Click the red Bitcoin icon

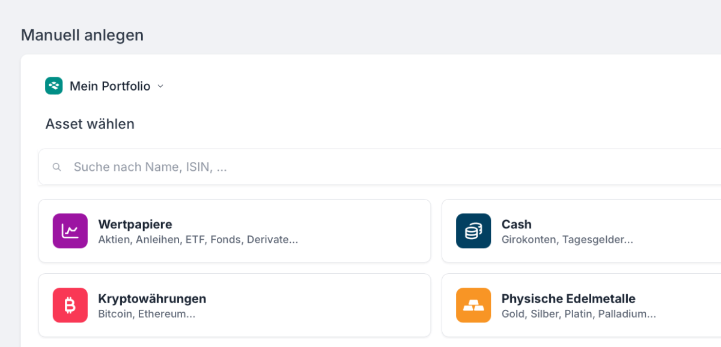70,305
